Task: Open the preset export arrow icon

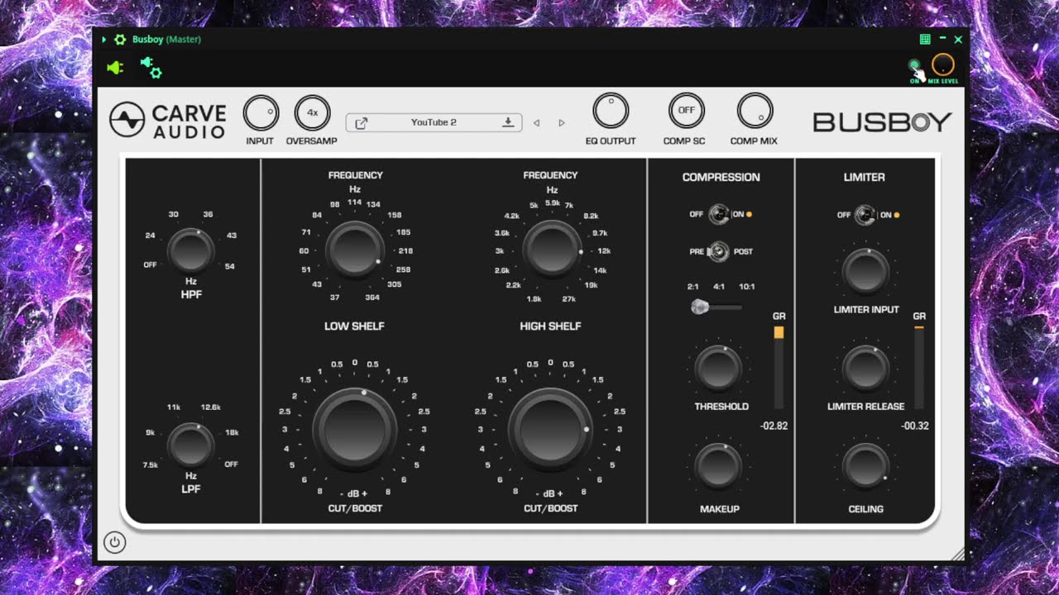Action: [x=361, y=122]
